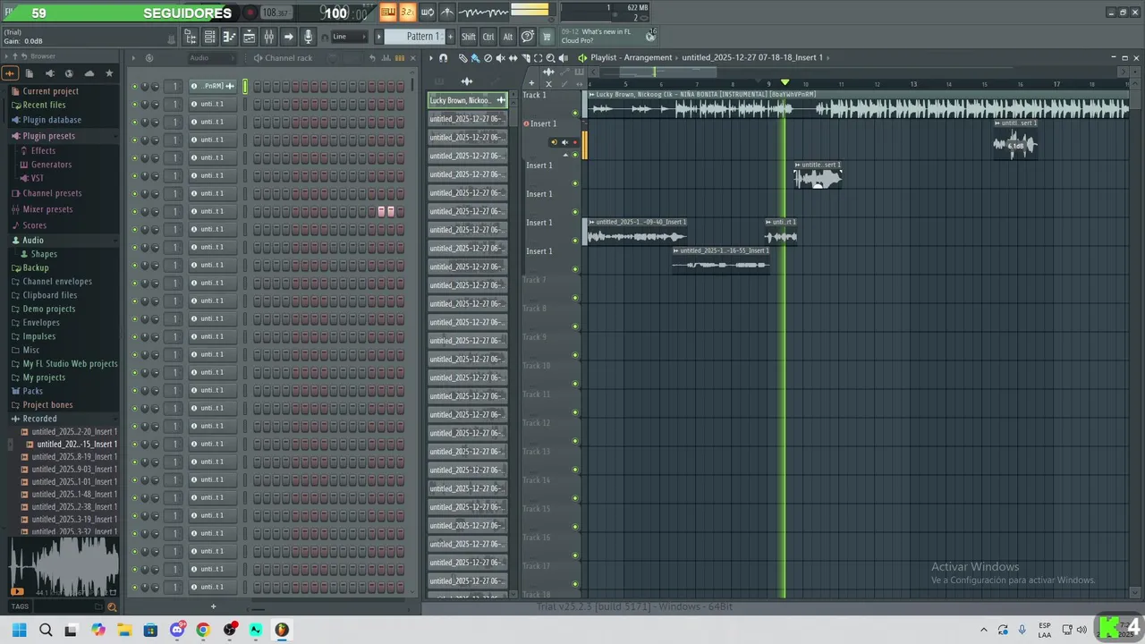Click the microphone recording icon in the toolbar
Image resolution: width=1145 pixels, height=644 pixels.
308,37
